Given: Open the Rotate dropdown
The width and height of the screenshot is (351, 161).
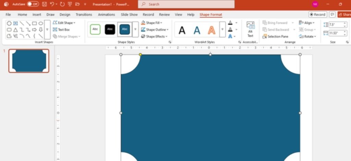Looking at the screenshot, I should click(307, 36).
